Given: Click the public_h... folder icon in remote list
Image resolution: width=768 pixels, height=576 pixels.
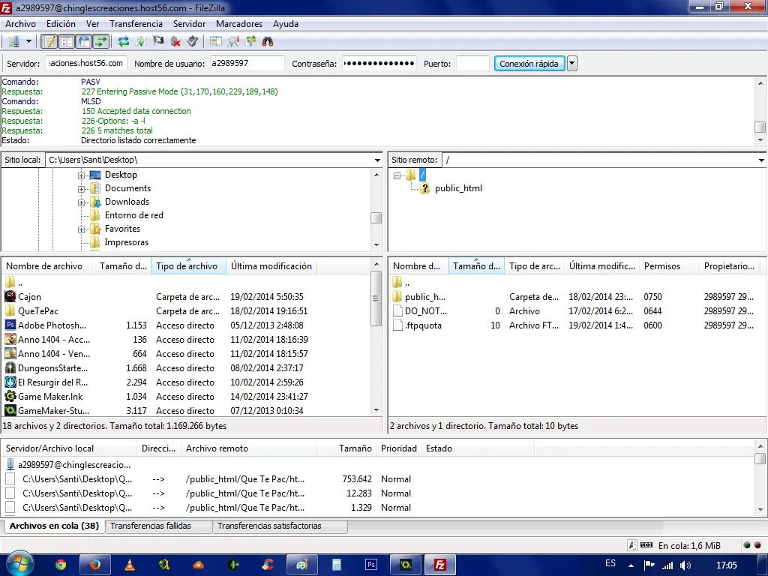Looking at the screenshot, I should 397,296.
